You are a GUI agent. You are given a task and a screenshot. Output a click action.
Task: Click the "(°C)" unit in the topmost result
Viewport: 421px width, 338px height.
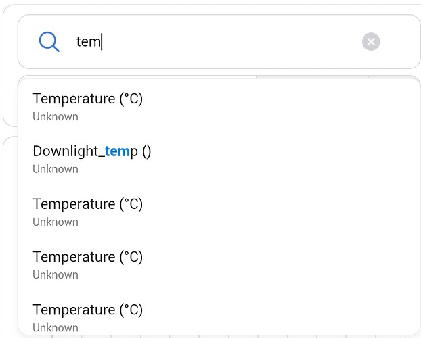[131, 99]
